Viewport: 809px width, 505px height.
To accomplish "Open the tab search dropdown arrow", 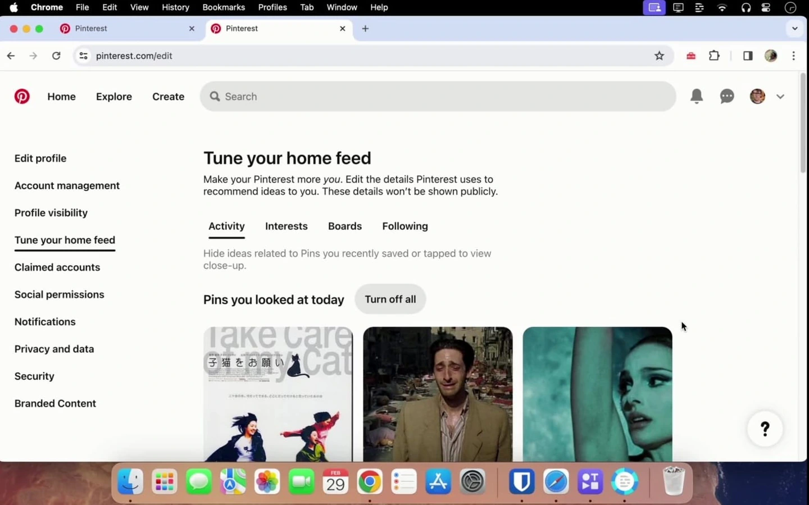I will (794, 28).
